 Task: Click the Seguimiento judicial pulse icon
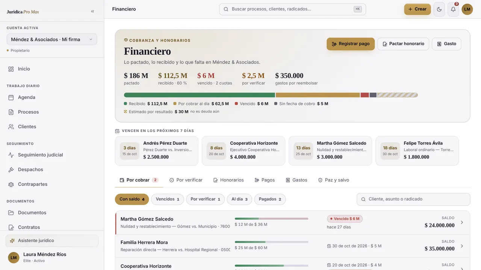tap(11, 155)
